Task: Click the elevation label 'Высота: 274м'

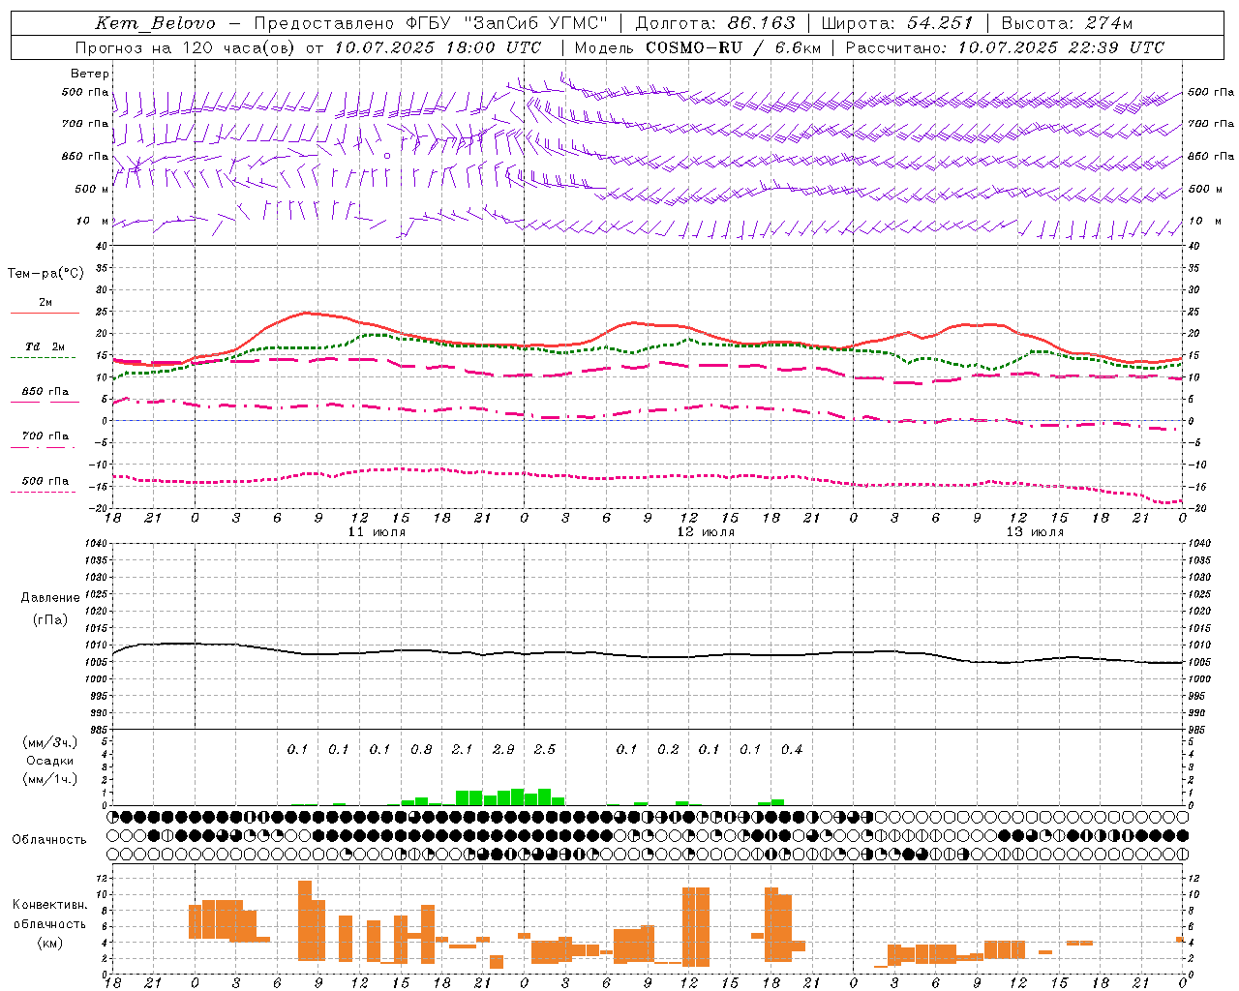Action: 1067,23
